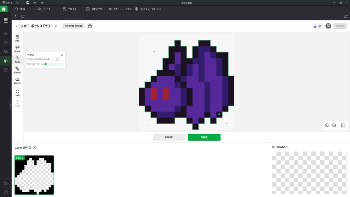This screenshot has width=350, height=197.
Task: Click the green home icon
Action: 4,9
